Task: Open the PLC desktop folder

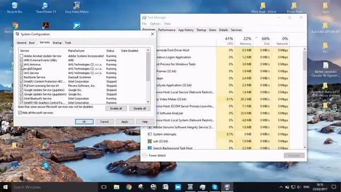Action: [326, 48]
